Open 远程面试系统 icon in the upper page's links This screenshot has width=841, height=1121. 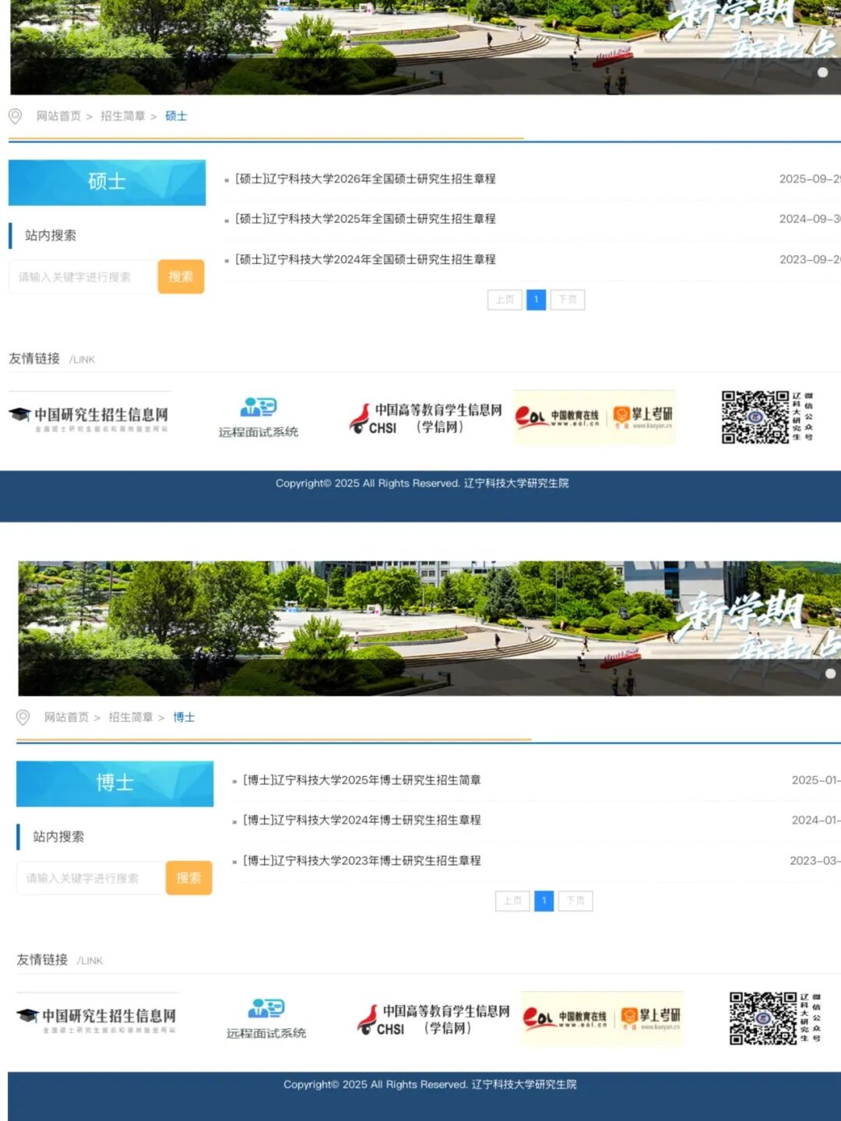tap(259, 417)
